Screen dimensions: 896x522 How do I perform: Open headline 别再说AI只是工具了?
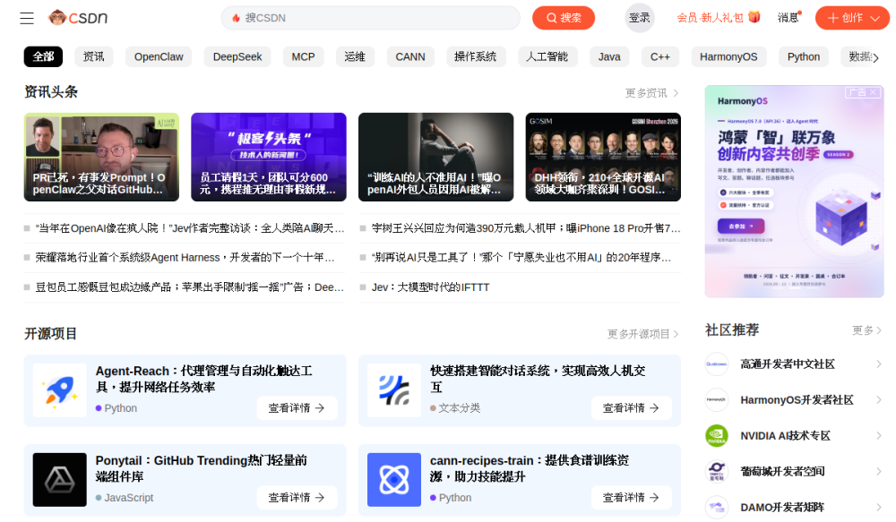pos(521,258)
